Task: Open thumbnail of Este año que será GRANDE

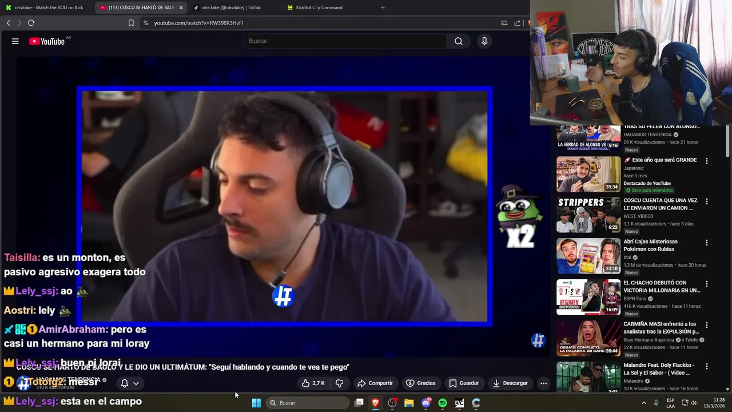Action: click(588, 174)
